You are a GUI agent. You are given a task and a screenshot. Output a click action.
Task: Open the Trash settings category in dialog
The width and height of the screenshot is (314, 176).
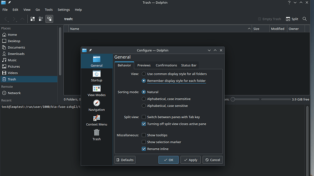point(96,135)
